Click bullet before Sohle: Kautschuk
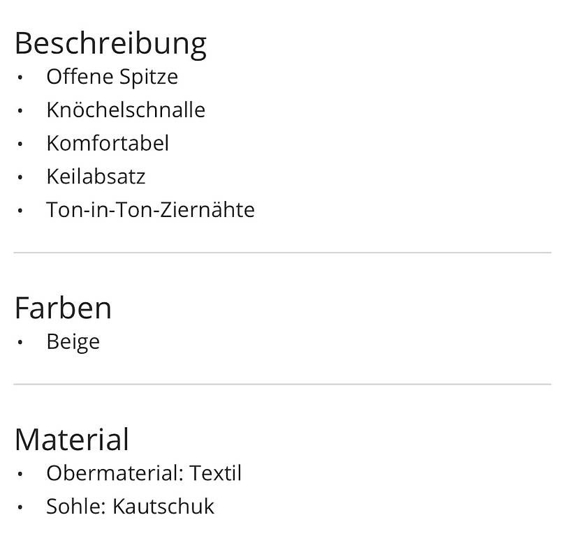The width and height of the screenshot is (565, 536). [x=20, y=507]
